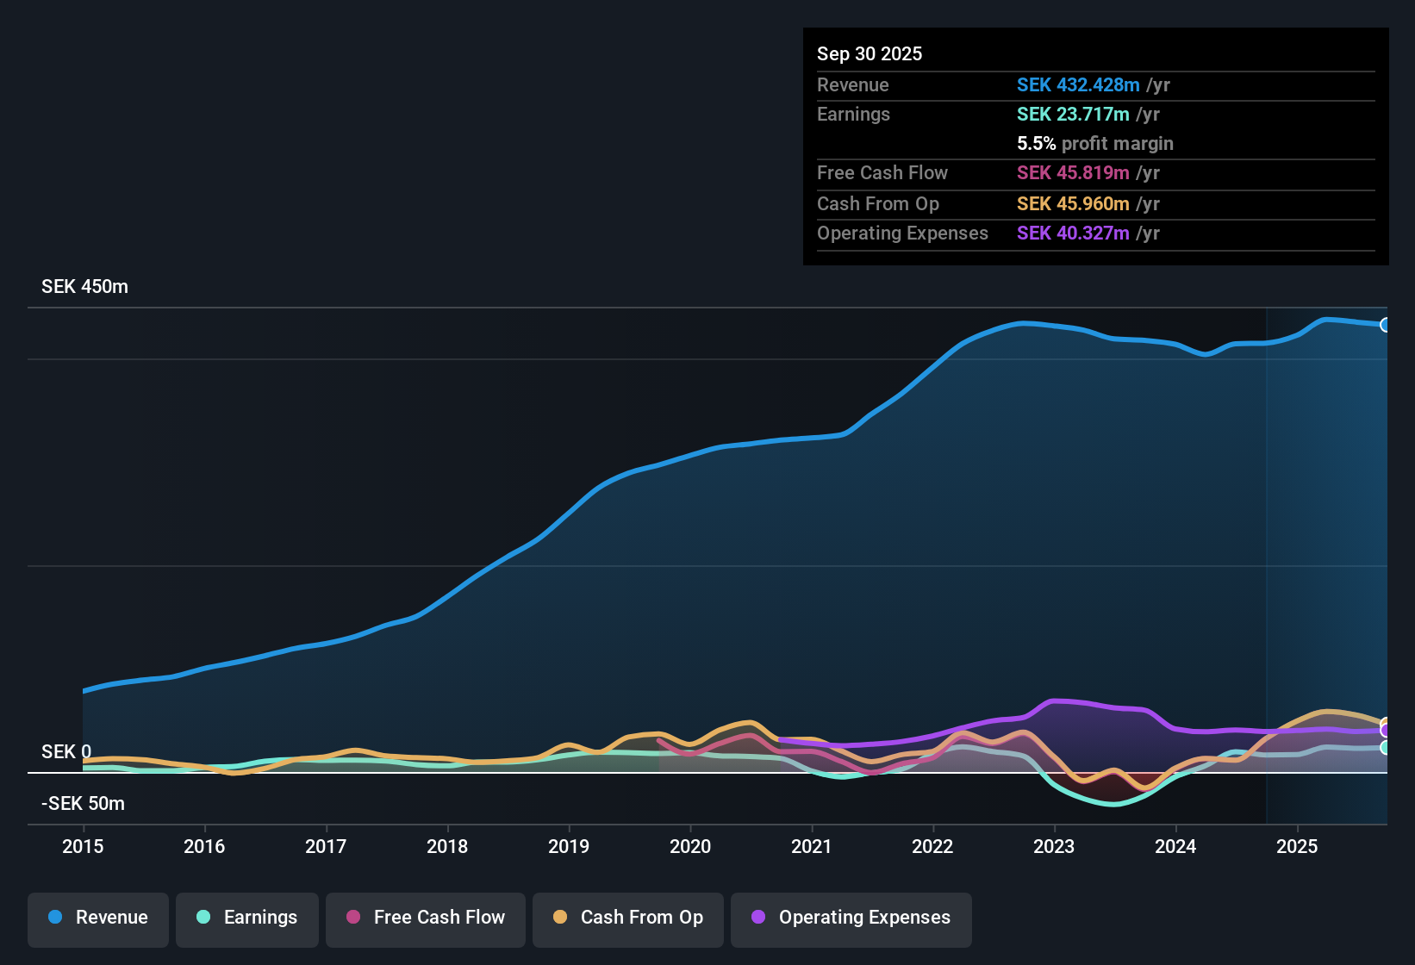Click the Cash From Op endpoint marker
The width and height of the screenshot is (1415, 965).
(x=1384, y=721)
